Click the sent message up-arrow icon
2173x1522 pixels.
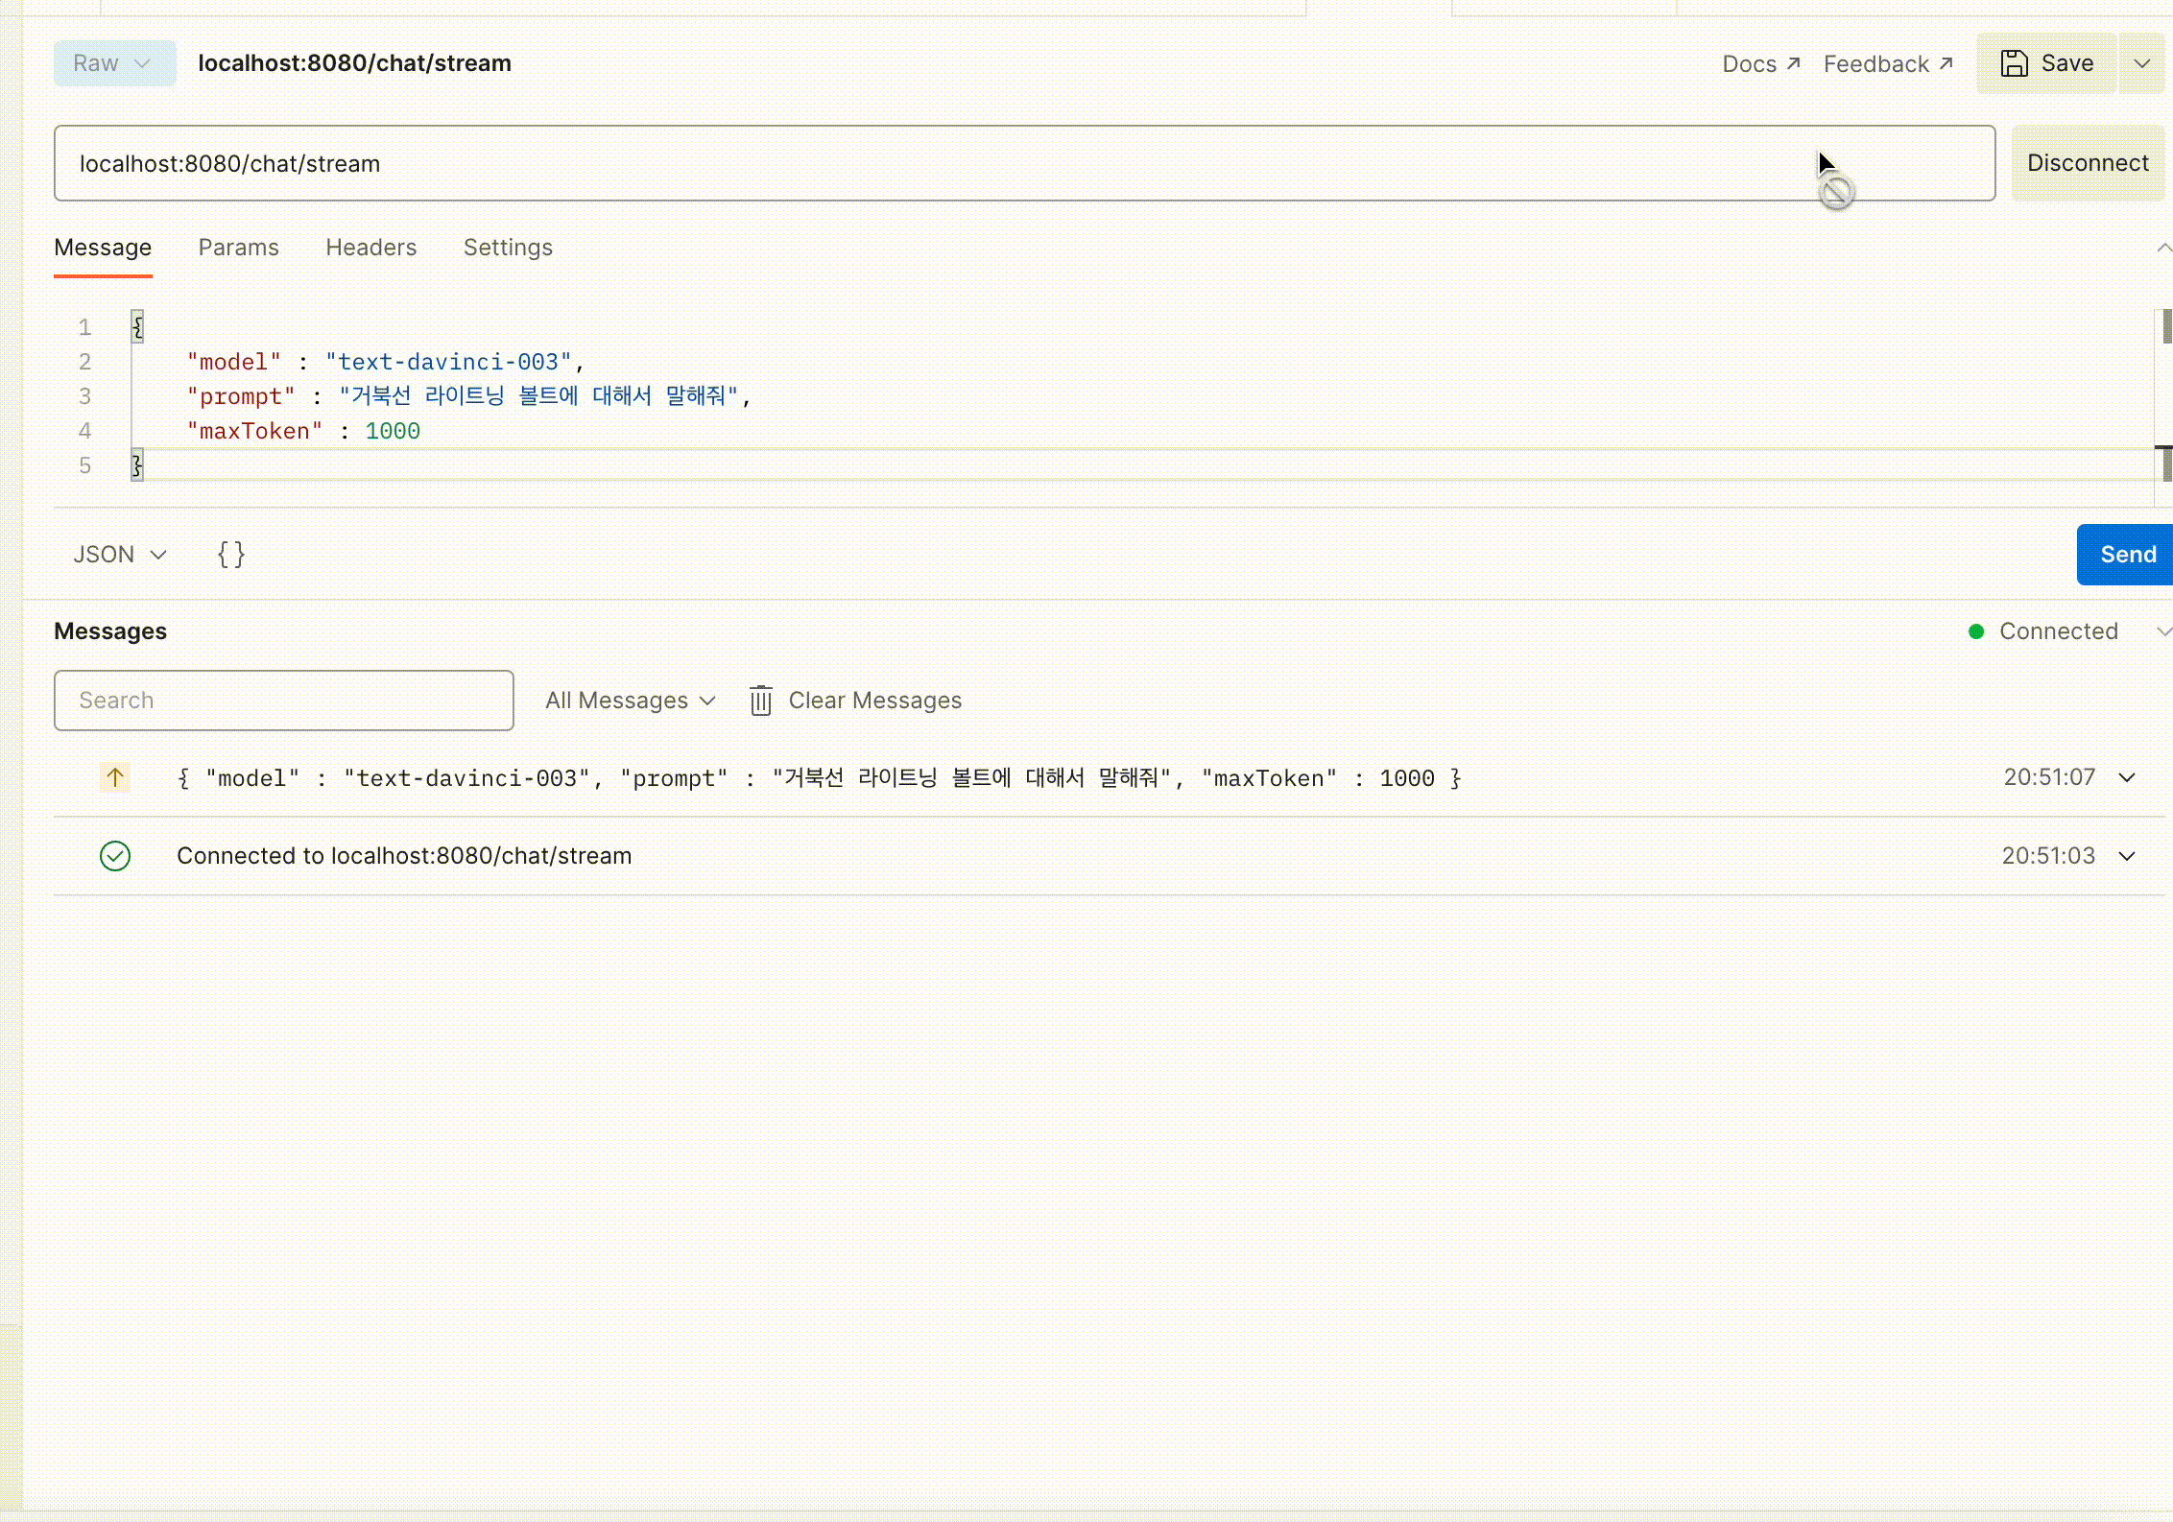click(115, 777)
